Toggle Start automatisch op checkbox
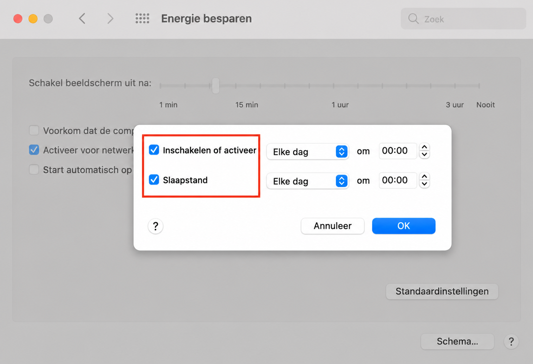Screen dimensions: 533x364 point(34,170)
